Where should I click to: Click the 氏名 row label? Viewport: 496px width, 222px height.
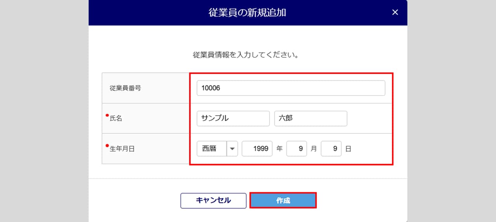pyautogui.click(x=116, y=119)
